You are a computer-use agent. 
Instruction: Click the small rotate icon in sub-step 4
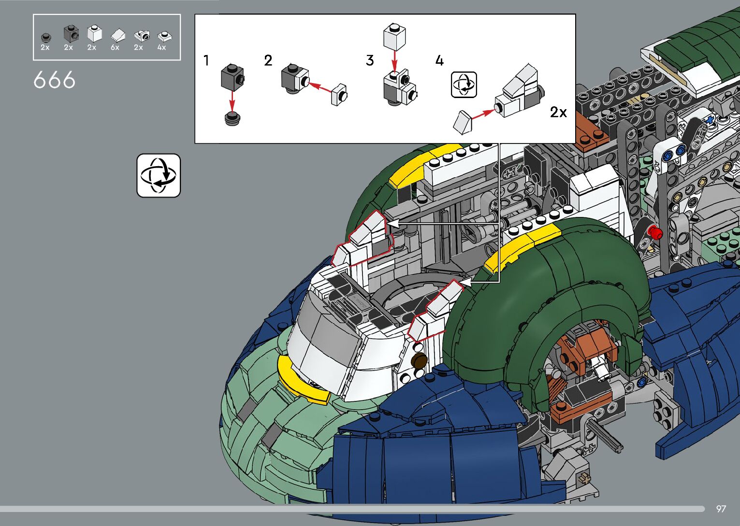464,85
